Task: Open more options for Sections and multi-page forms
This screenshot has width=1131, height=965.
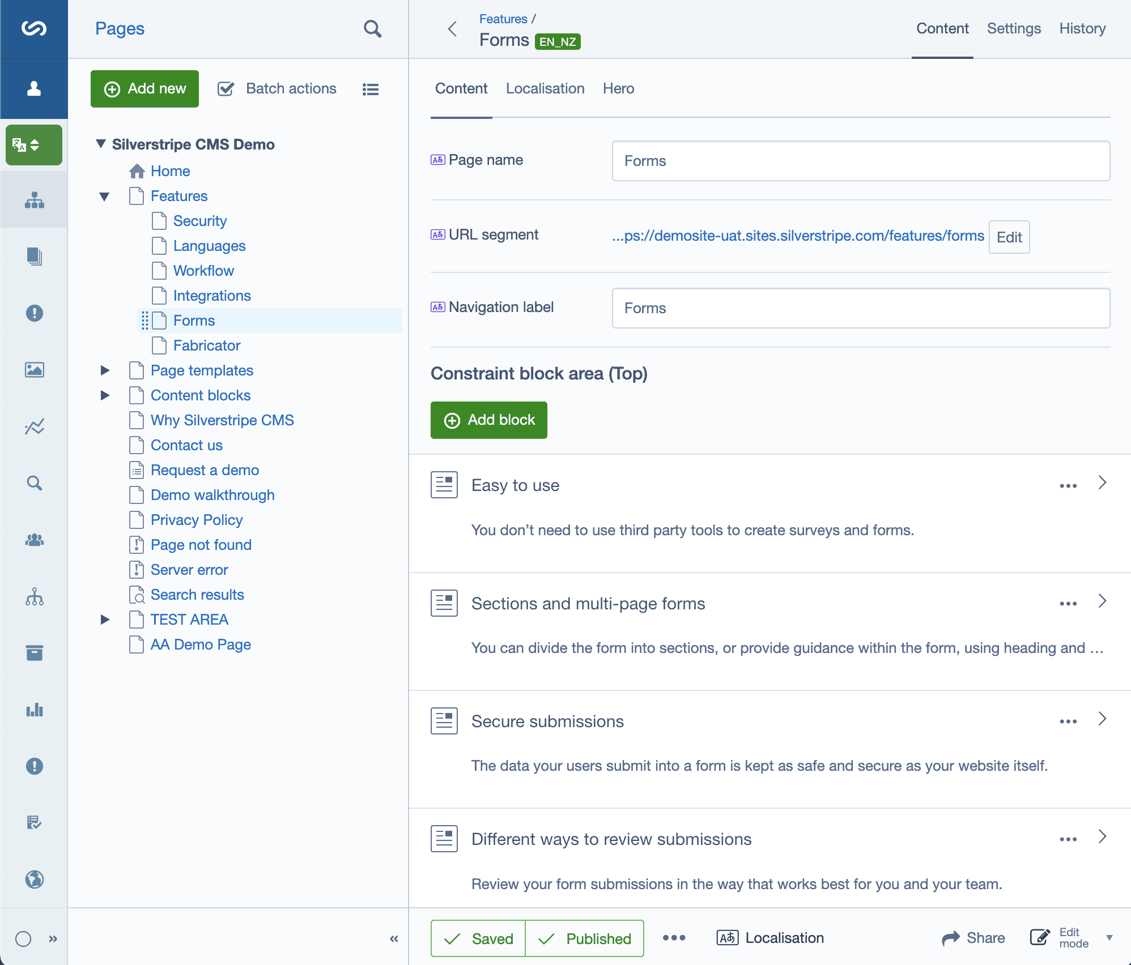Action: coord(1068,603)
